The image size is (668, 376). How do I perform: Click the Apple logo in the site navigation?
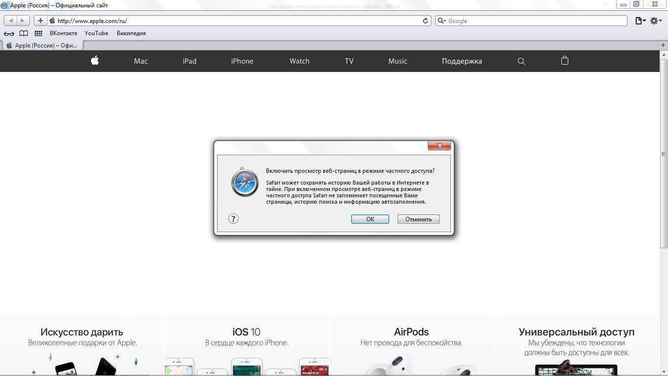(95, 61)
